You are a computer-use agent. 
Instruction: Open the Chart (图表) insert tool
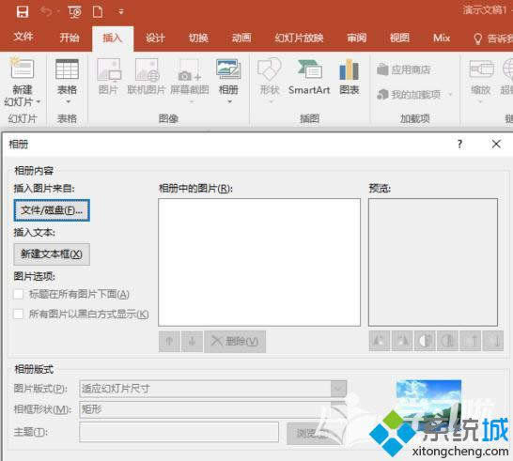click(350, 77)
